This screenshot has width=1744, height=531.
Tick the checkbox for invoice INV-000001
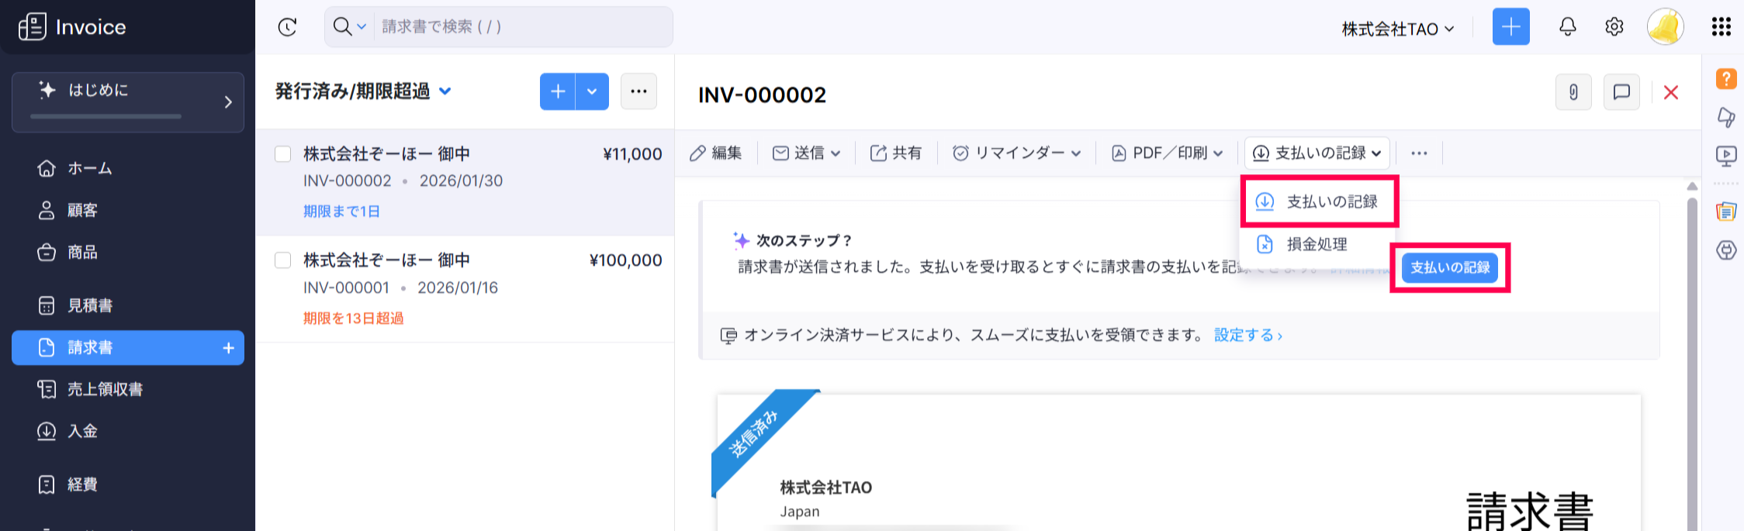pos(283,260)
